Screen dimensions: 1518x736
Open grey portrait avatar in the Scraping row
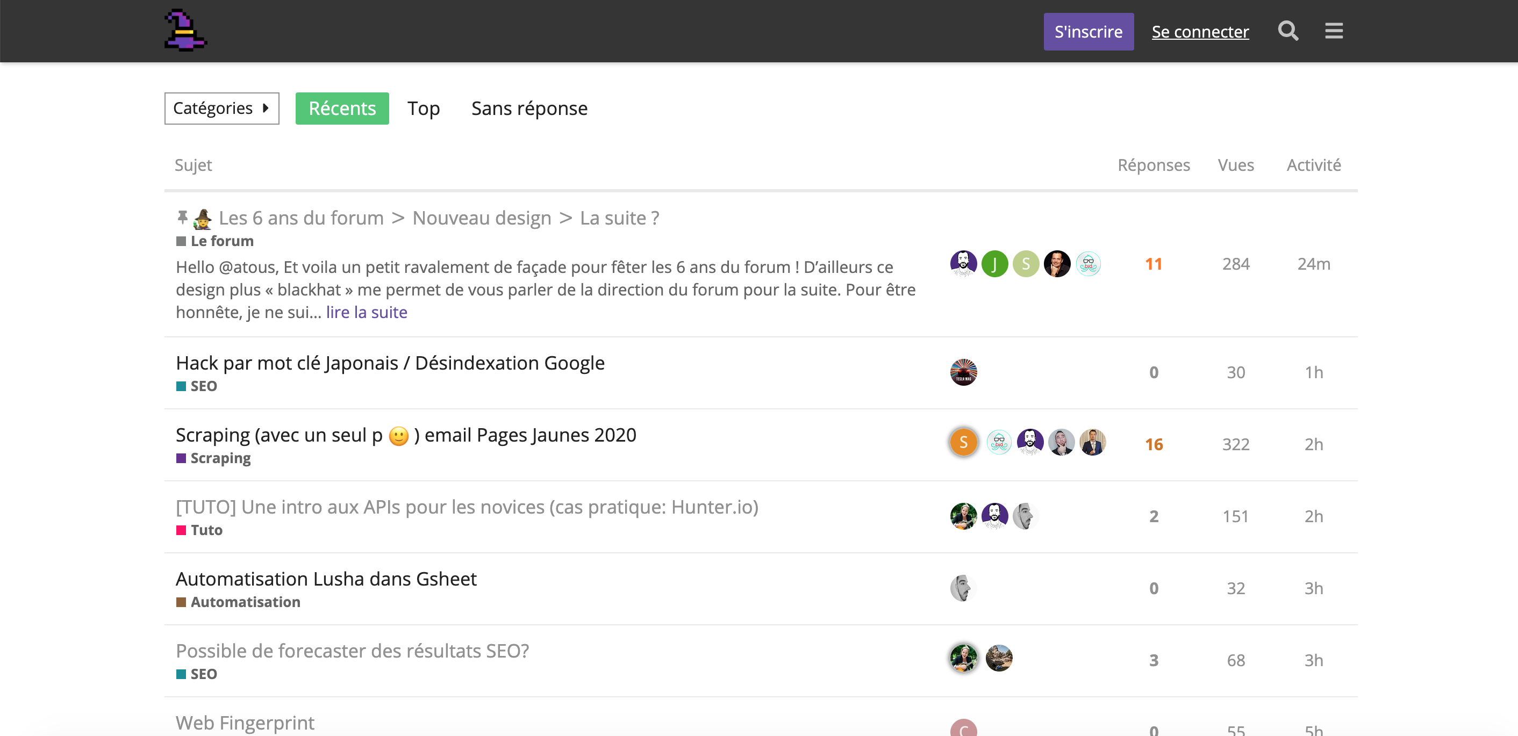[1062, 442]
